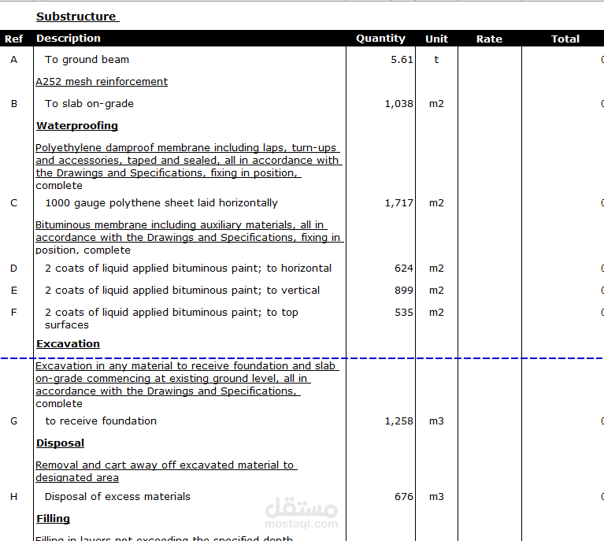Image resolution: width=604 pixels, height=541 pixels.
Task: Select the unit cell 'm3' in row H
Action: pos(436,496)
